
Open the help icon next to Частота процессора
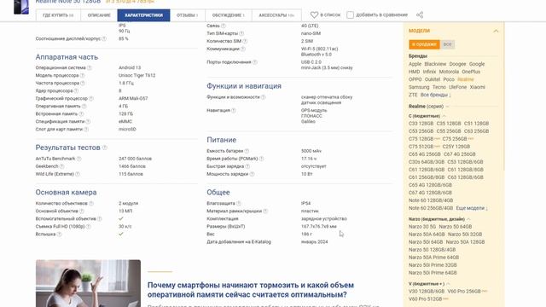83,83
